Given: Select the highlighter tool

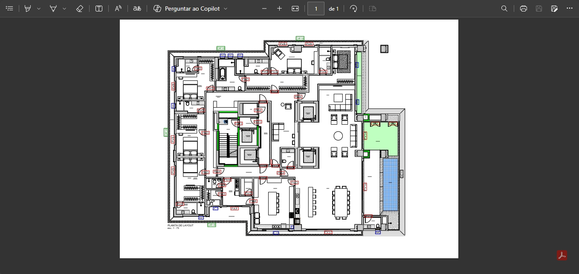Looking at the screenshot, I should (28, 9).
